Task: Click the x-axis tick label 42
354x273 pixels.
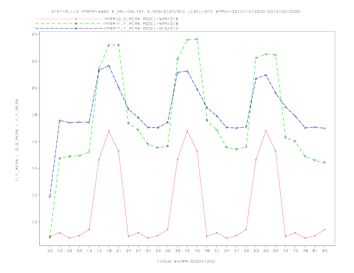Action: coord(187,251)
